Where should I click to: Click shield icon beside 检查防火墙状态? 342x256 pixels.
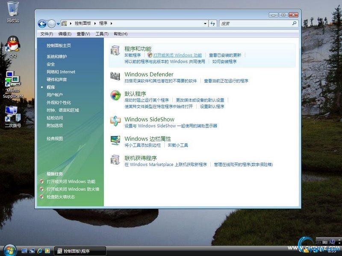pyautogui.click(x=41, y=197)
